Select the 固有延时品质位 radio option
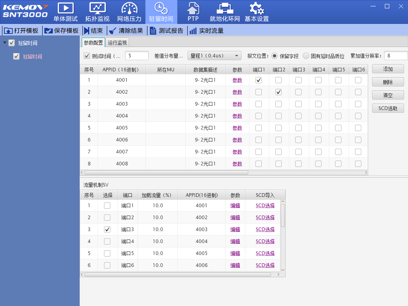 click(x=306, y=56)
